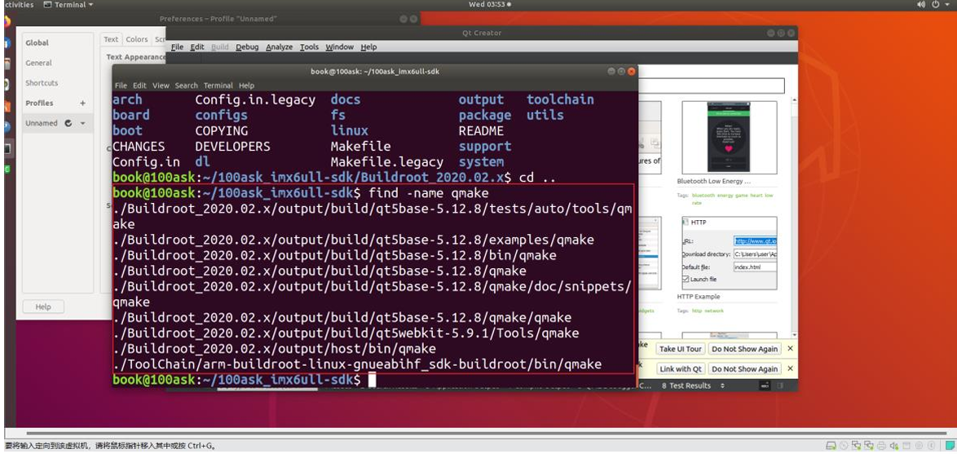Open Qt Creator Tools menu
Screen dimensions: 957x454
click(x=310, y=47)
